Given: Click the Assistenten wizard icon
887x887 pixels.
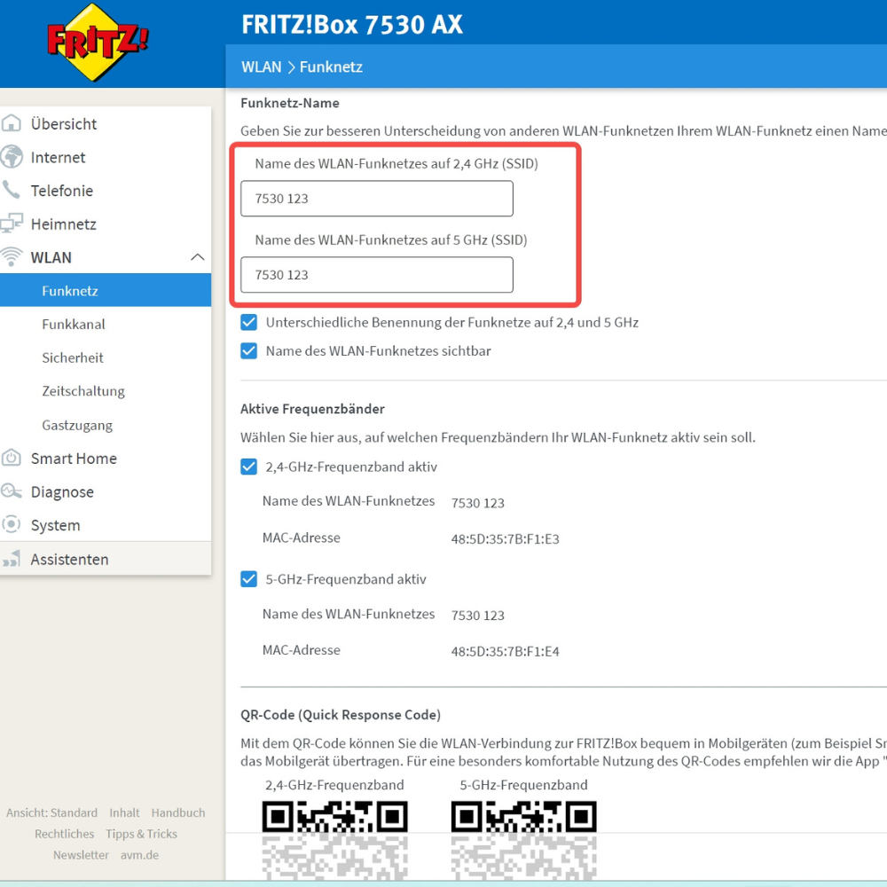Looking at the screenshot, I should point(12,558).
